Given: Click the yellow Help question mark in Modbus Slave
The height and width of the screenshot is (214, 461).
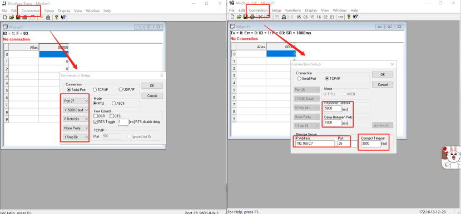Looking at the screenshot, I should 57,17.
